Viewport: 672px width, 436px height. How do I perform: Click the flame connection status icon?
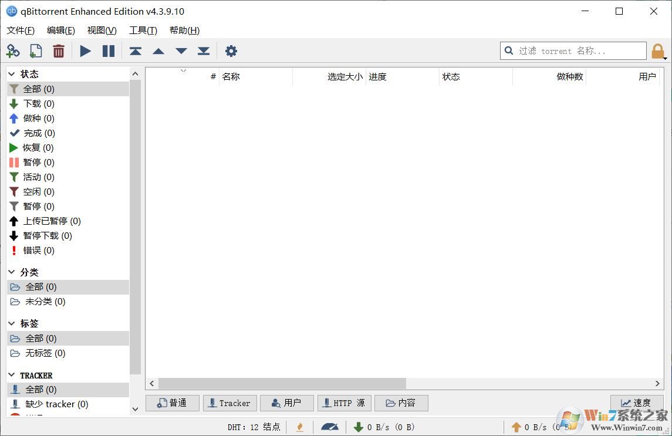pyautogui.click(x=300, y=427)
